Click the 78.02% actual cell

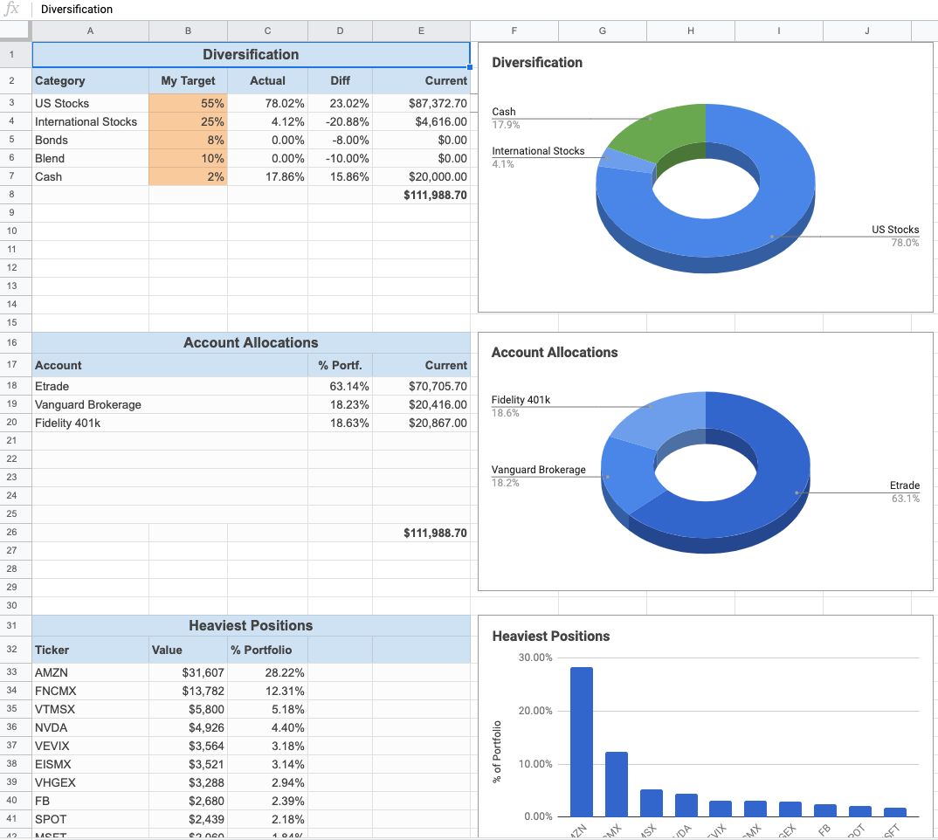267,104
